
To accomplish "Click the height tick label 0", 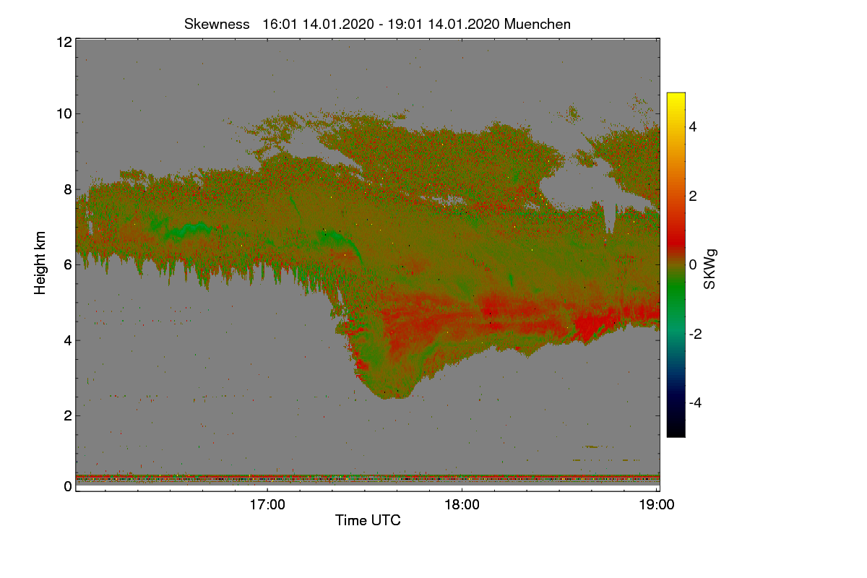I will [x=68, y=486].
